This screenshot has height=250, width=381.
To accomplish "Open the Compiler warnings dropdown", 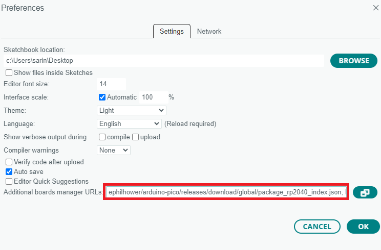I will (x=114, y=151).
